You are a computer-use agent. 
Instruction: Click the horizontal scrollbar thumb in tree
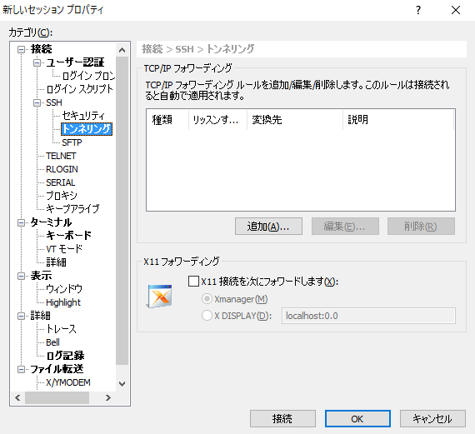coord(57,397)
